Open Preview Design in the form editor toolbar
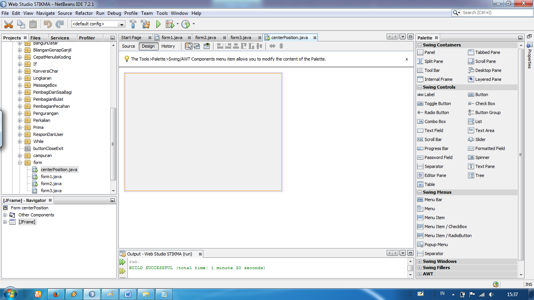534x300 pixels. point(206,46)
